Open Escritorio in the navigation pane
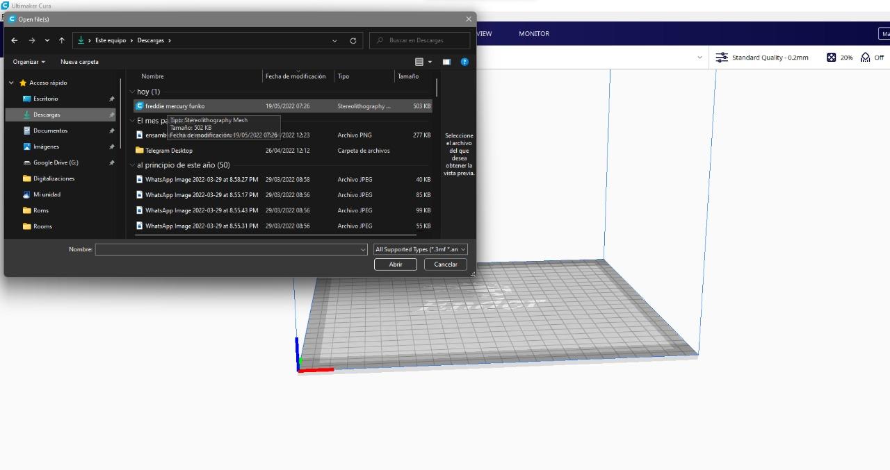Screen dimensions: 890x470 click(x=46, y=99)
